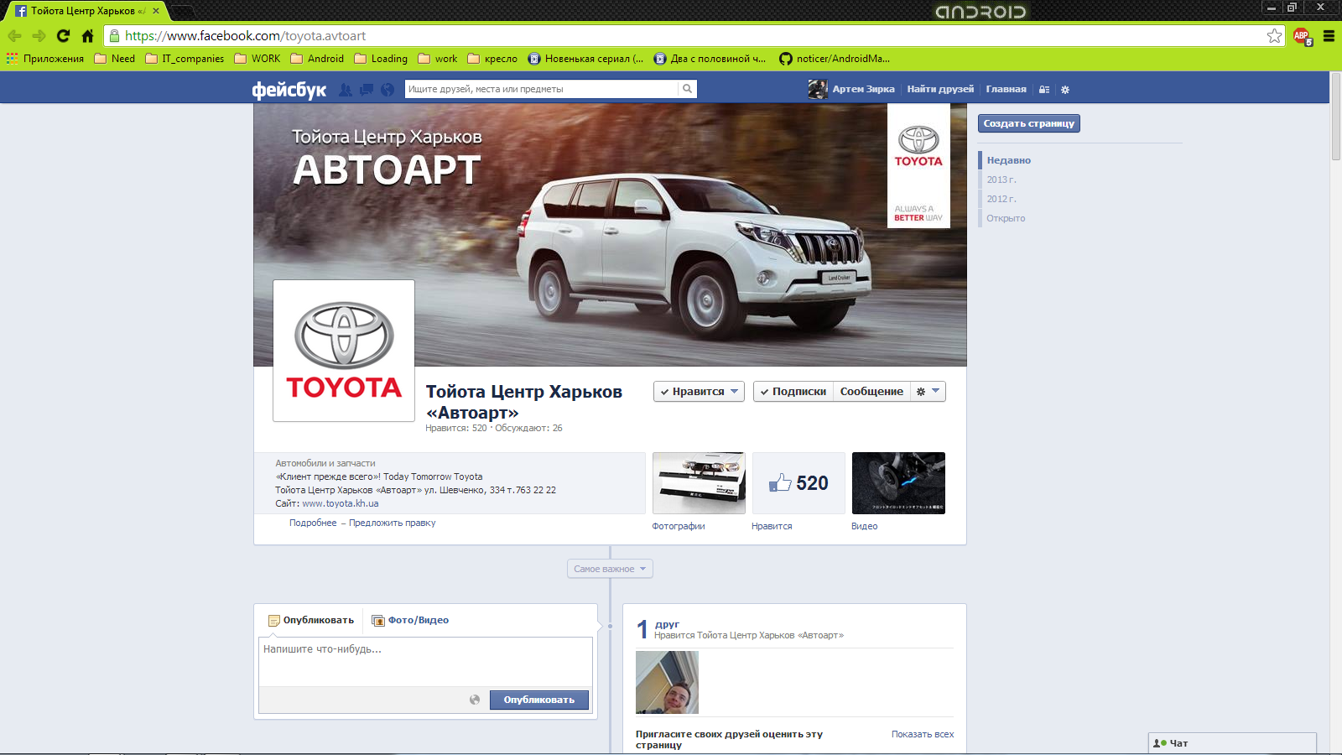
Task: Open work lowercase bookmarks folder
Action: (438, 59)
